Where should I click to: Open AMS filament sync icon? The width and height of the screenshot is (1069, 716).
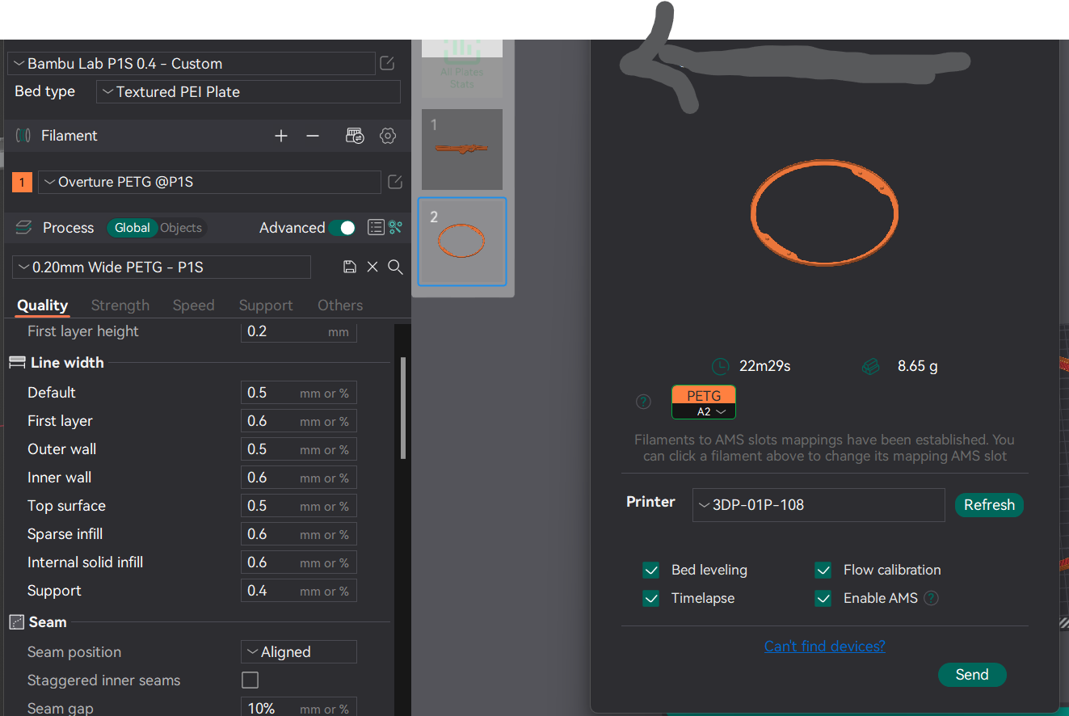pos(354,136)
